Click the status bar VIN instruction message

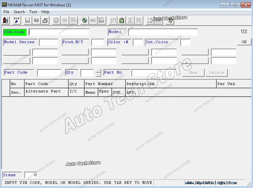tap(78, 183)
